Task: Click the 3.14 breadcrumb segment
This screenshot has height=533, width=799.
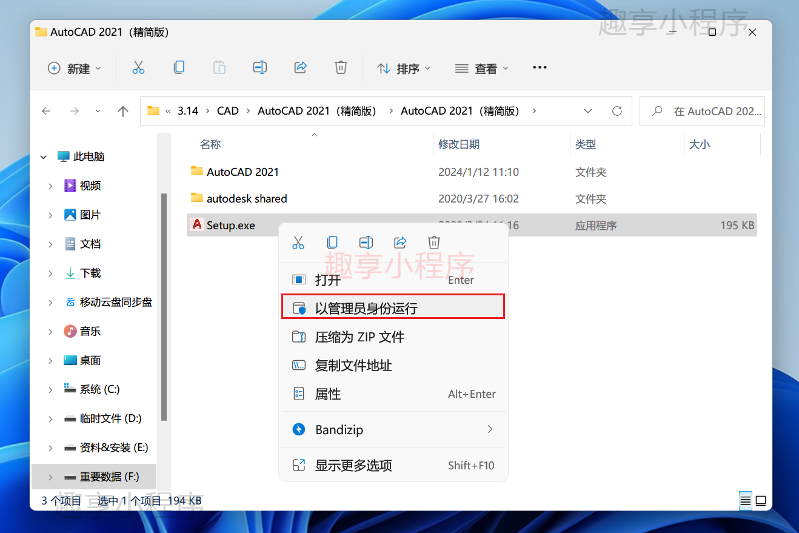Action: click(188, 111)
